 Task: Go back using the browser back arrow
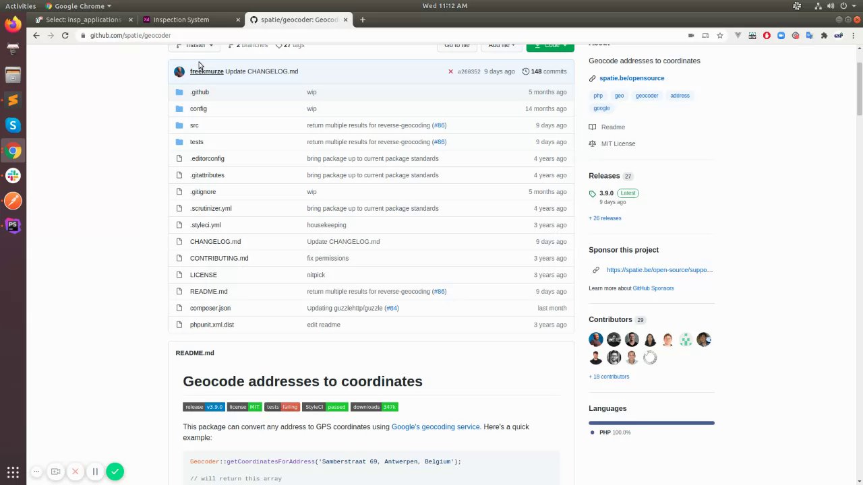point(36,35)
